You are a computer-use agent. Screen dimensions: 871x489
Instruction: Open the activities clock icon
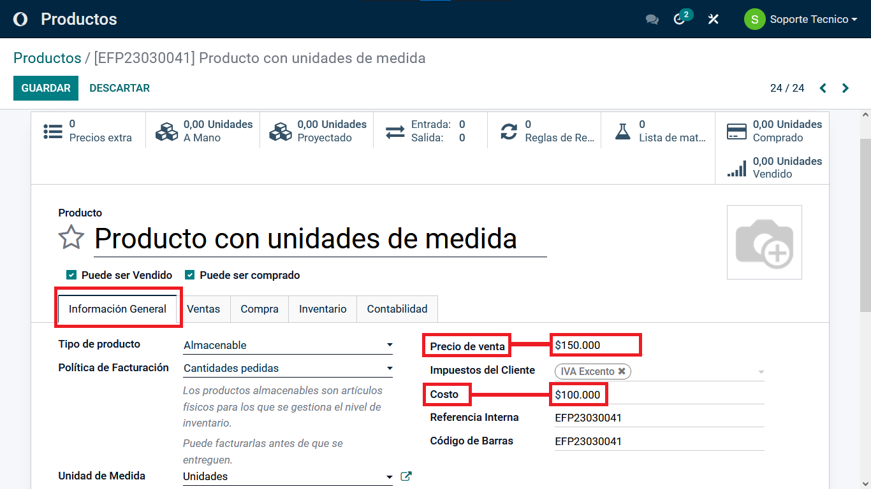(680, 19)
